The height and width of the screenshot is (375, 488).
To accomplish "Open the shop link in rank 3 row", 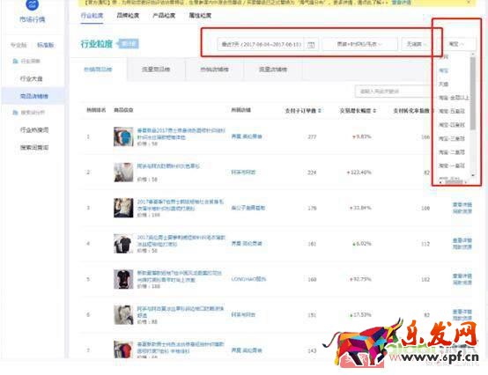I will coord(248,208).
